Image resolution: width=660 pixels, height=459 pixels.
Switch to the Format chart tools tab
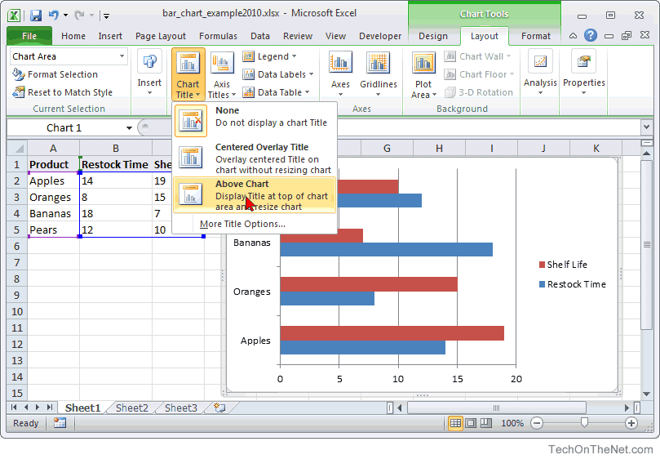click(536, 36)
